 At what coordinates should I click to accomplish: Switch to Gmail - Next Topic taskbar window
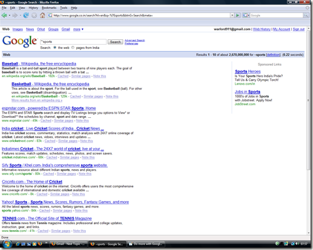[68, 244]
